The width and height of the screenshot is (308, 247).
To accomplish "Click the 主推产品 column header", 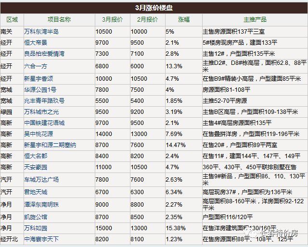I will (x=255, y=19).
